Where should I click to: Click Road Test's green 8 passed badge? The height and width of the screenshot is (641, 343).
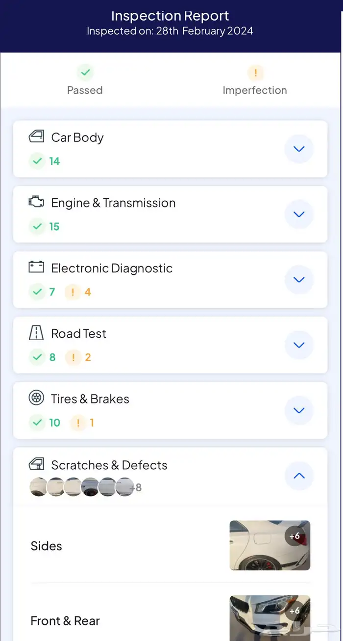43,357
